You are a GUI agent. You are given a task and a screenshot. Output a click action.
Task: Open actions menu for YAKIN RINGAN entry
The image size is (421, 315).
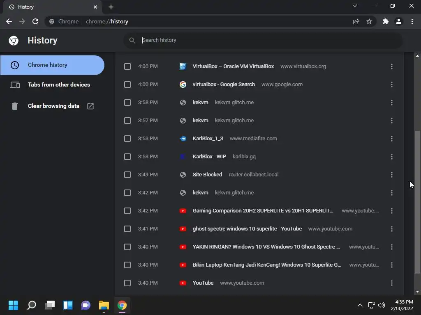(x=392, y=247)
